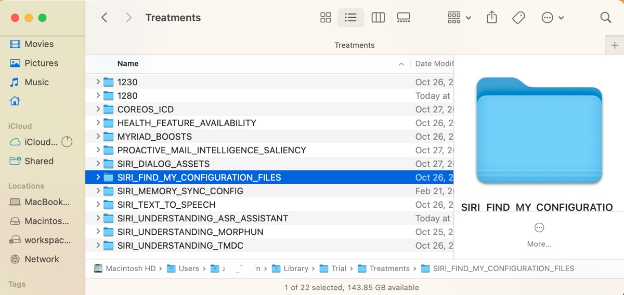Toggle sort order with Name column arrow

(401, 64)
